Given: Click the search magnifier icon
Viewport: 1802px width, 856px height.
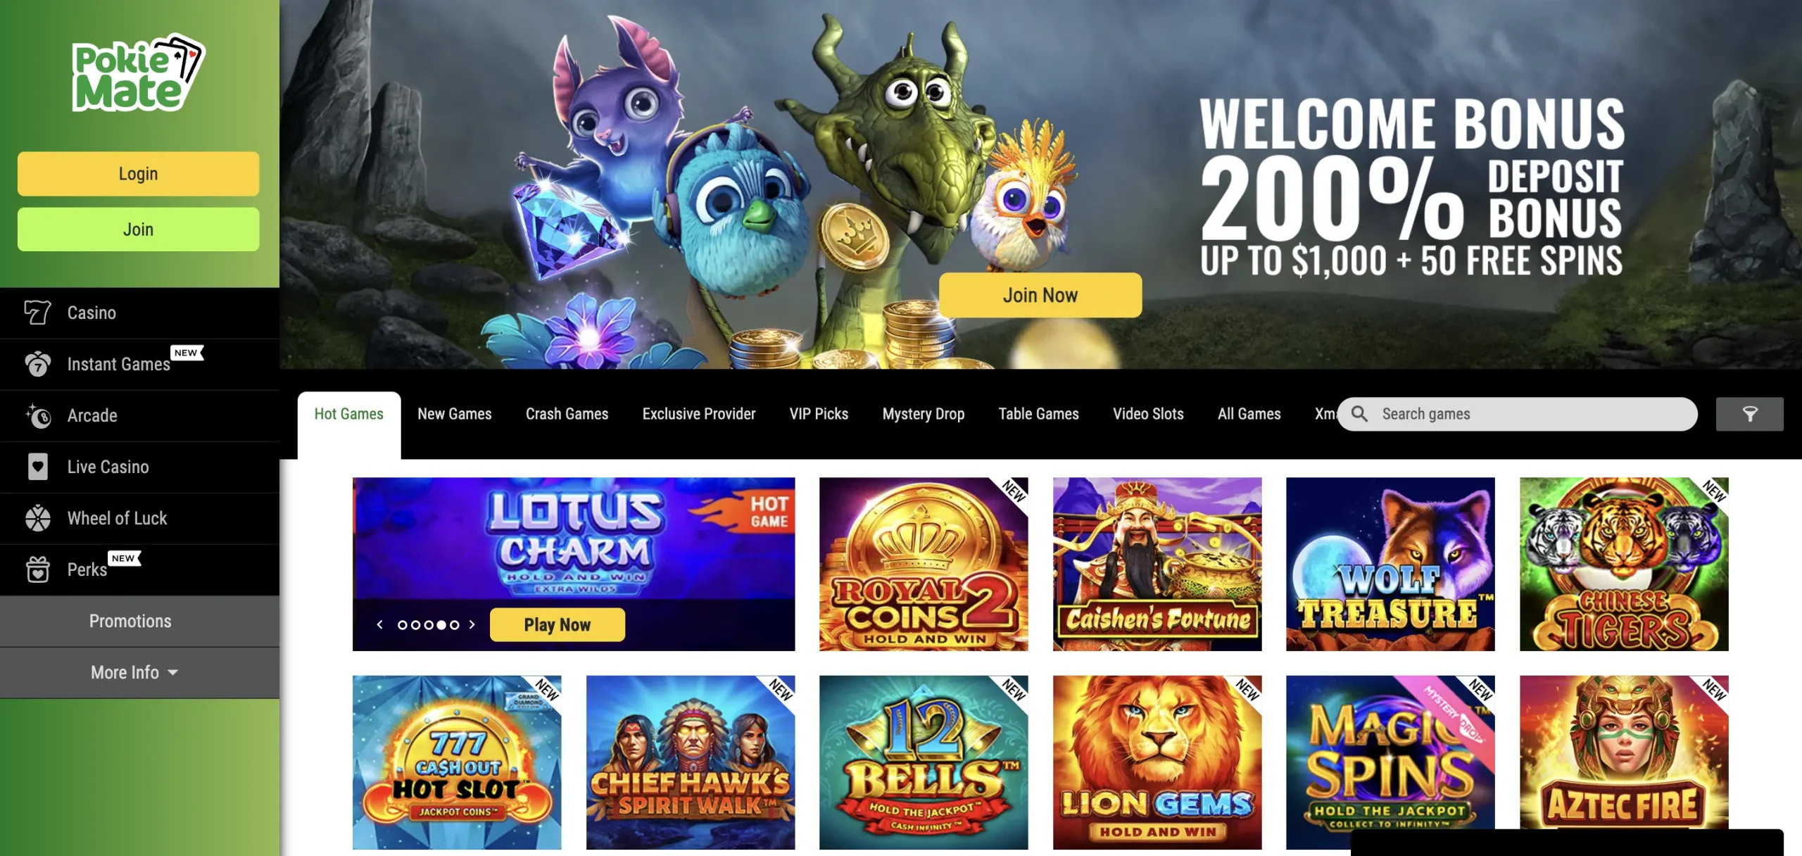Looking at the screenshot, I should (x=1359, y=414).
